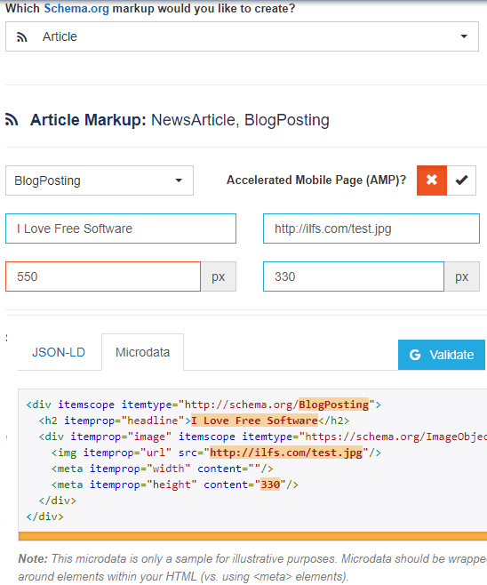Click the px label beside the 330 field
This screenshot has width=487, height=585.
click(x=461, y=276)
